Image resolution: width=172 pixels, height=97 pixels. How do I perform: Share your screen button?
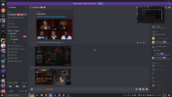coord(17,86)
